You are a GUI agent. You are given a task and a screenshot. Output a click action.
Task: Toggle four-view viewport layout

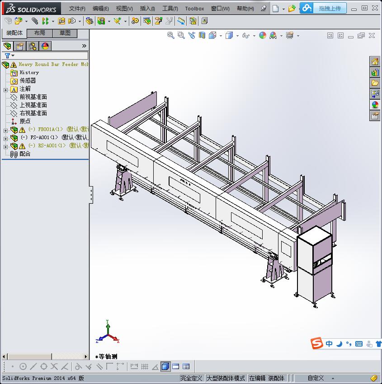click(x=186, y=366)
